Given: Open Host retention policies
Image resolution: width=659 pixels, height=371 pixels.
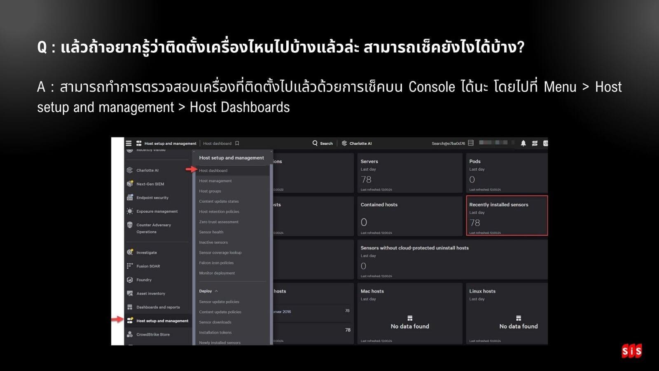Looking at the screenshot, I should 219,211.
